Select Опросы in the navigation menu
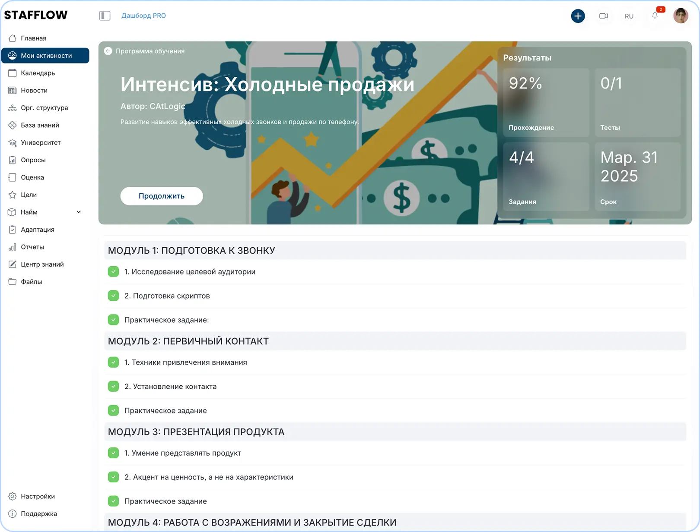Viewport: 700px width, 532px height. (33, 160)
